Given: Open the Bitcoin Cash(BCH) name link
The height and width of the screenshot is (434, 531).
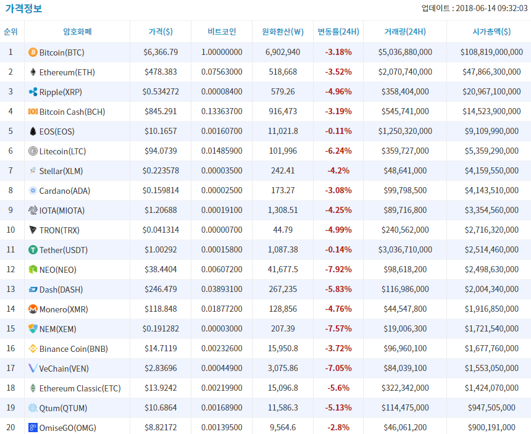Looking at the screenshot, I should click(72, 112).
